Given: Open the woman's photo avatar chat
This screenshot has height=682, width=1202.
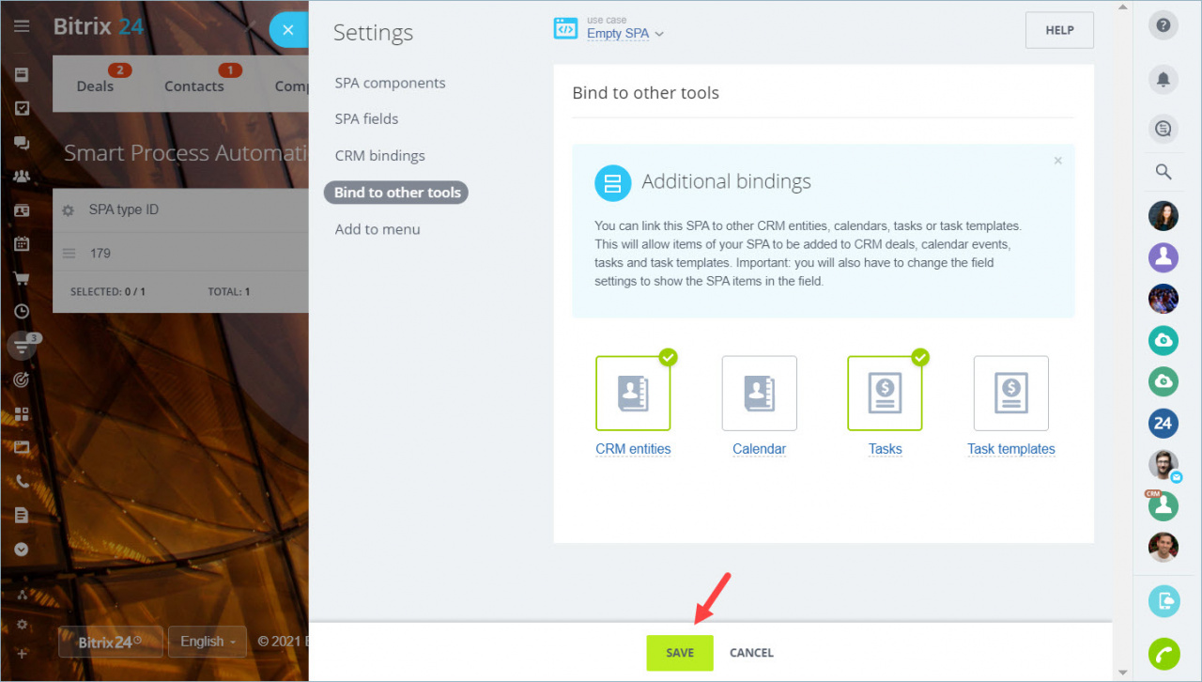Looking at the screenshot, I should 1163,216.
